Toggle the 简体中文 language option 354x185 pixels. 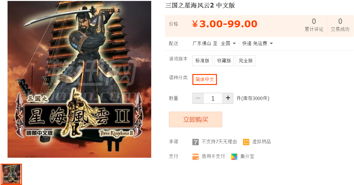pyautogui.click(x=205, y=79)
